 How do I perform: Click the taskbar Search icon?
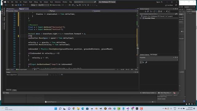click(x=60, y=109)
